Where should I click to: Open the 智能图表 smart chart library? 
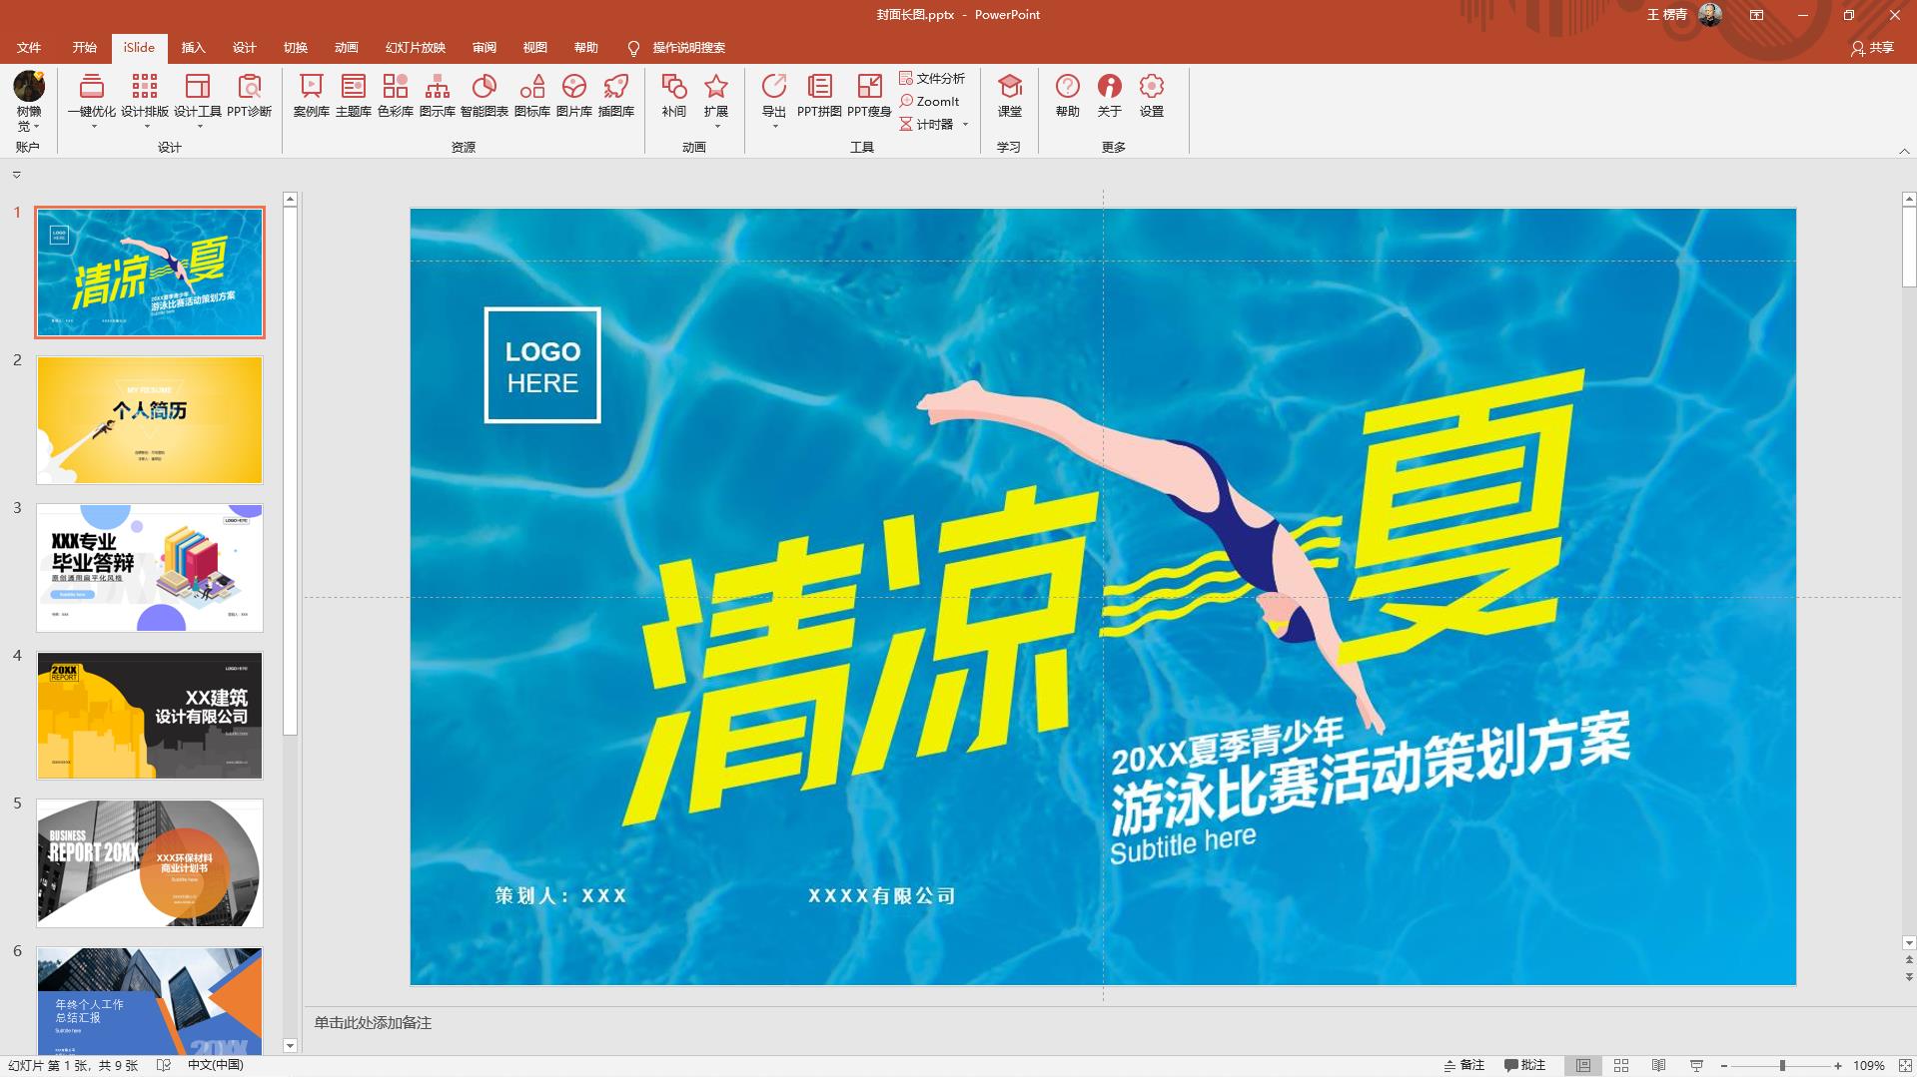point(484,95)
